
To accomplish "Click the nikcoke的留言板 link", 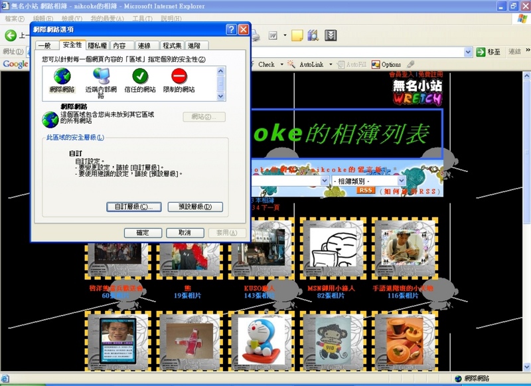I will [x=347, y=169].
